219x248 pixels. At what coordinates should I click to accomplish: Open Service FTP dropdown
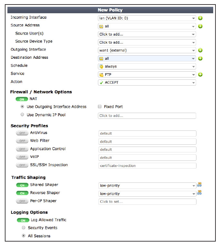click(147, 75)
